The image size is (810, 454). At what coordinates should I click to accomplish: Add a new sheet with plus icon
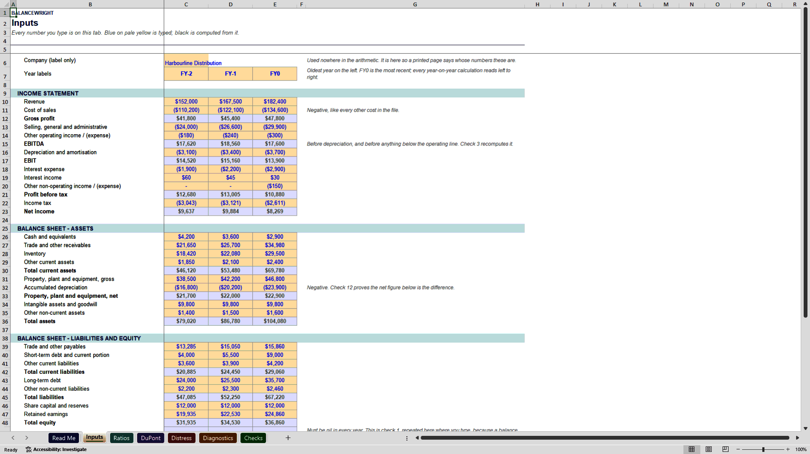[288, 438]
